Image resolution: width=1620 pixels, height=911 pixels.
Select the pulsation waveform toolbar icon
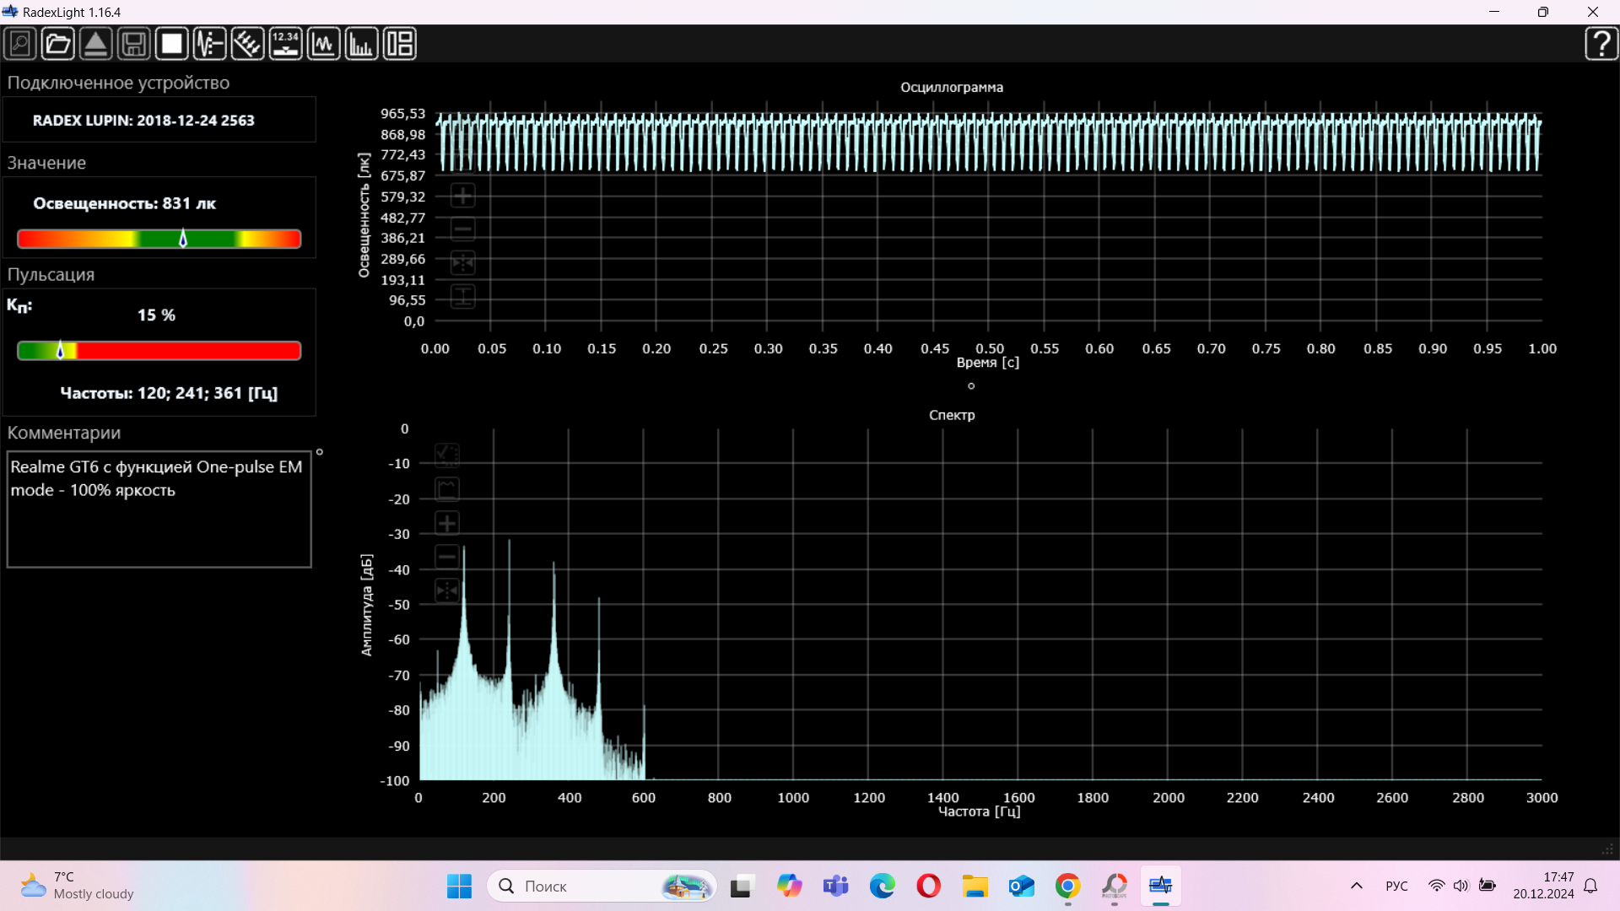tap(209, 44)
